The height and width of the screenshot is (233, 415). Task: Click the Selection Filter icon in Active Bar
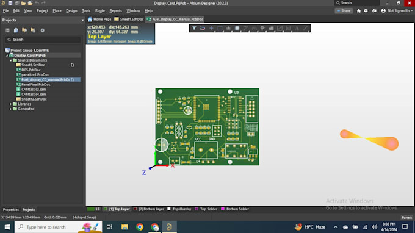click(194, 28)
